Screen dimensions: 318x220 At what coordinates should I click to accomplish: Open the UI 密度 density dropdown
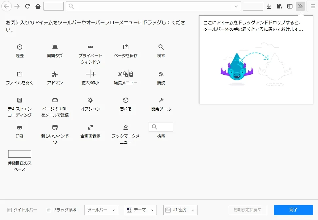pyautogui.click(x=180, y=210)
